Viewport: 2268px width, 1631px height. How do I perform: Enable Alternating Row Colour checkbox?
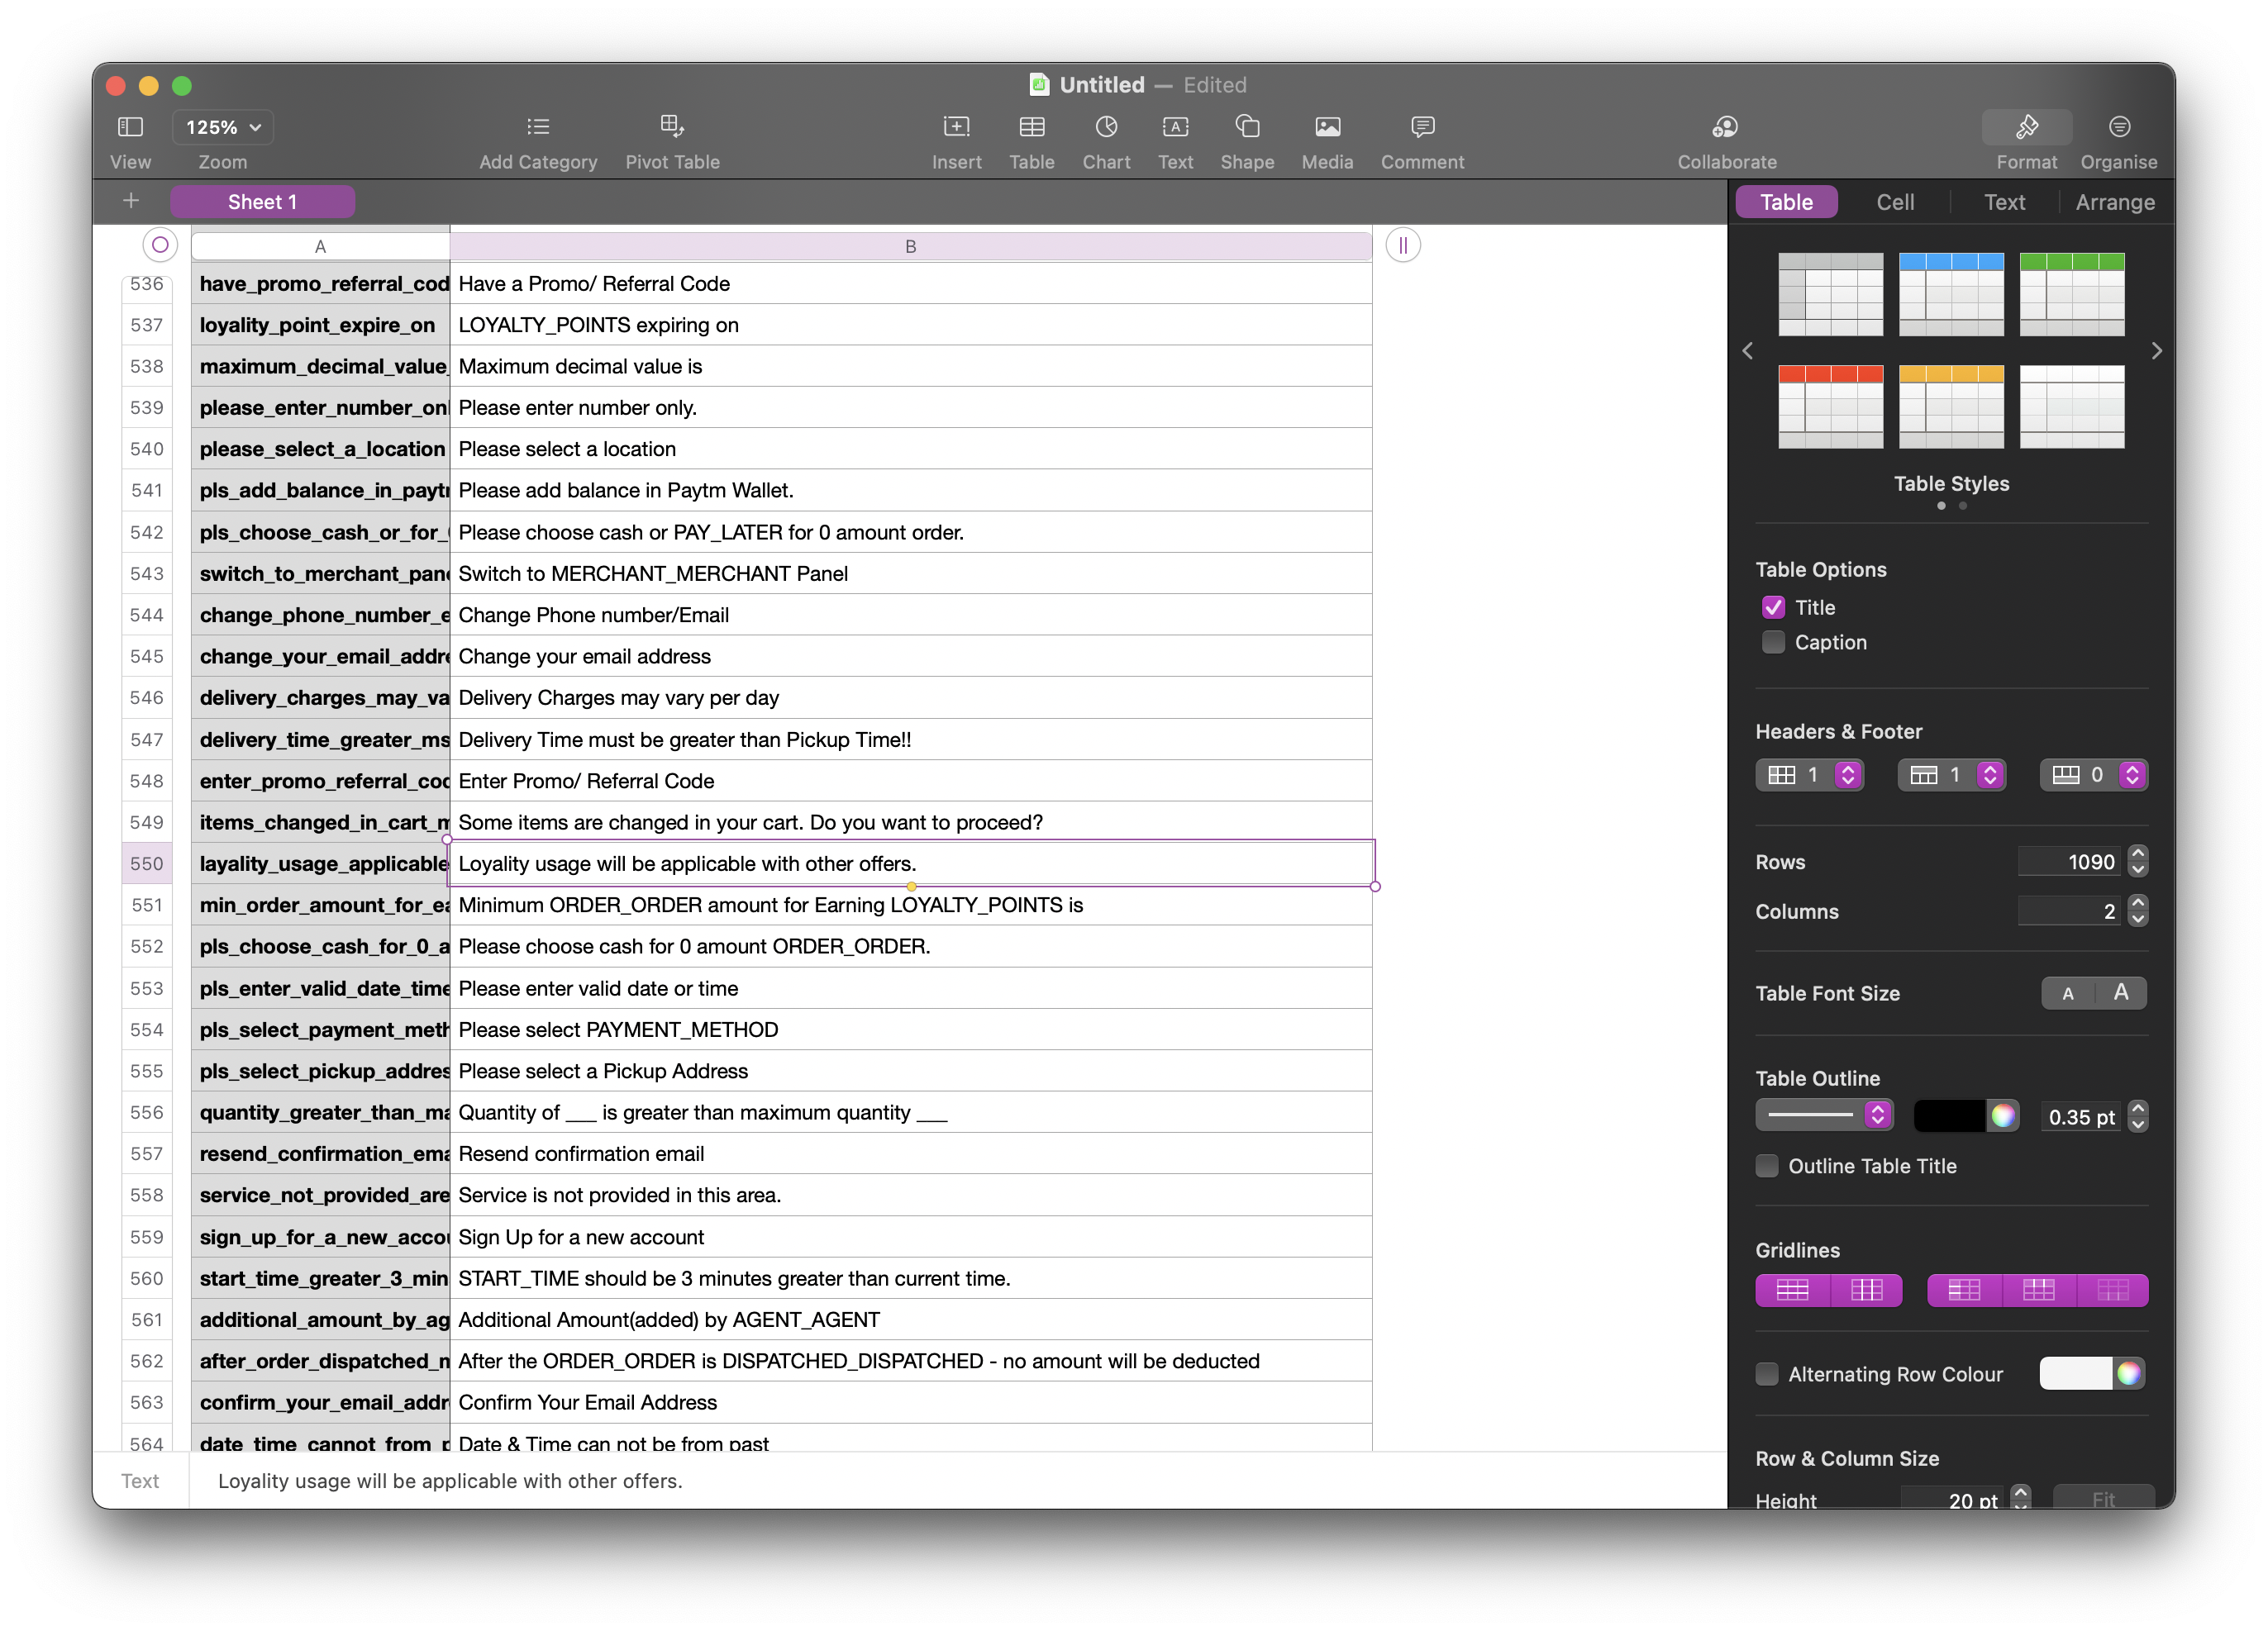[1767, 1374]
